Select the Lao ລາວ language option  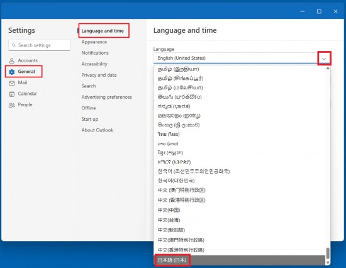pos(240,143)
